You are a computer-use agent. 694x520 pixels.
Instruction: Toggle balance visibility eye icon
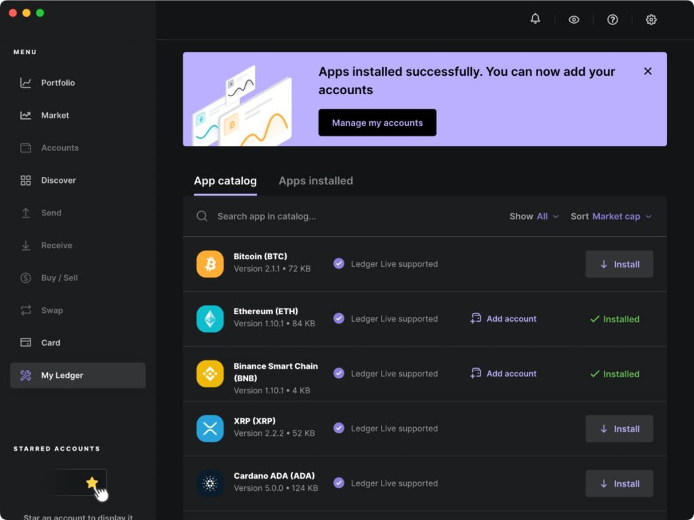(x=573, y=20)
